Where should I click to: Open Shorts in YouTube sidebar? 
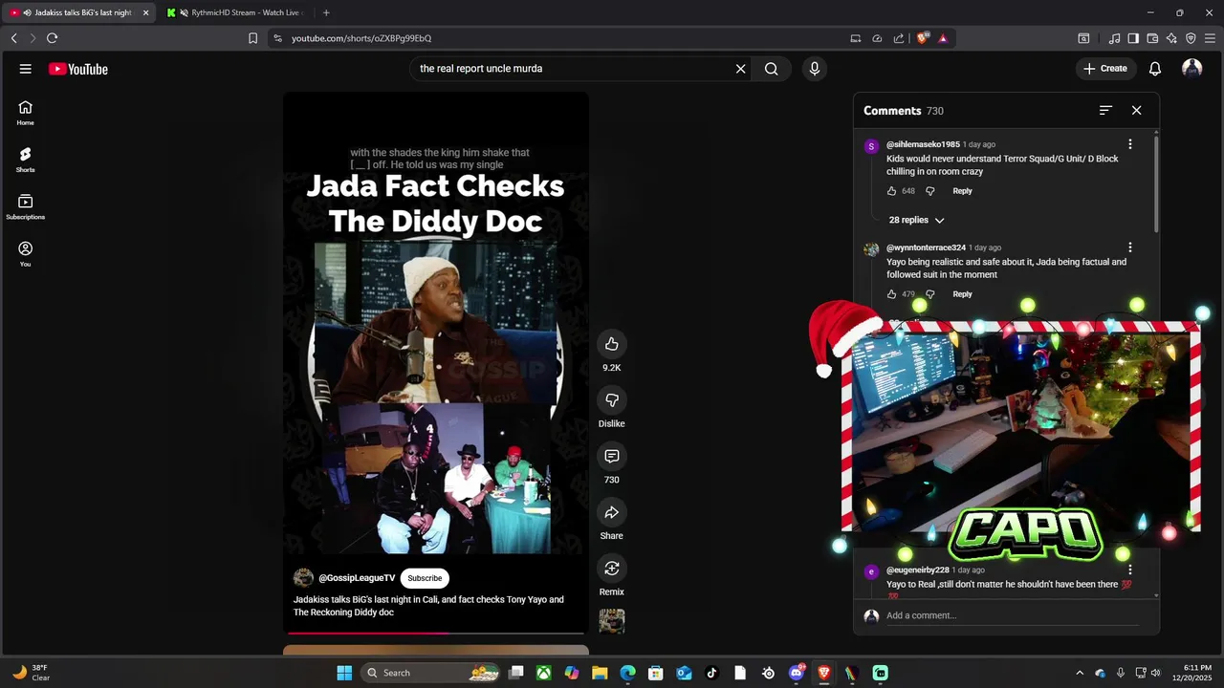click(x=26, y=160)
